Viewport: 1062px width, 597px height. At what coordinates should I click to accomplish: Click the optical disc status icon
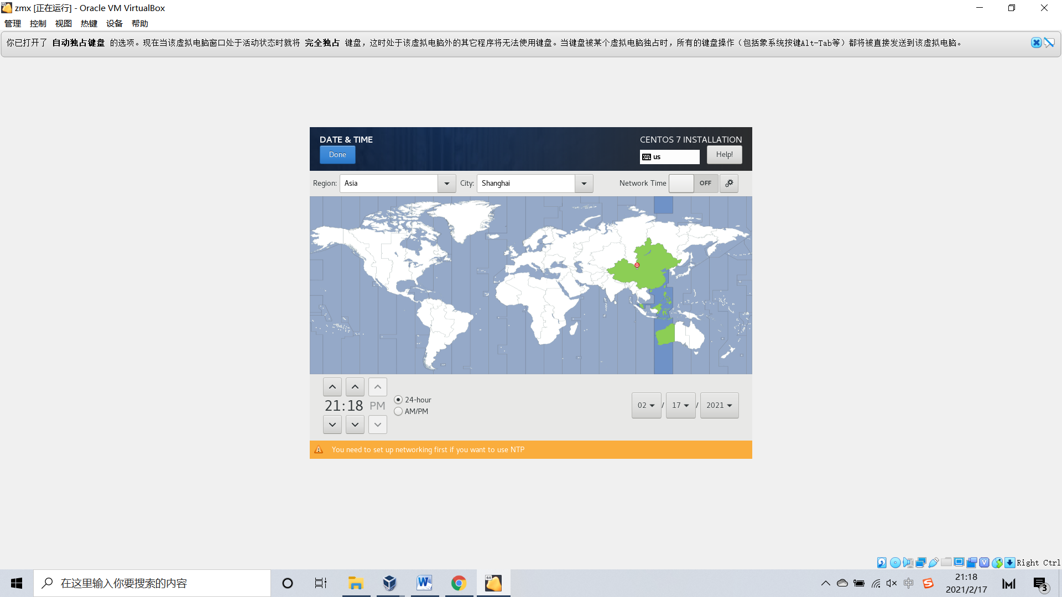tap(895, 563)
